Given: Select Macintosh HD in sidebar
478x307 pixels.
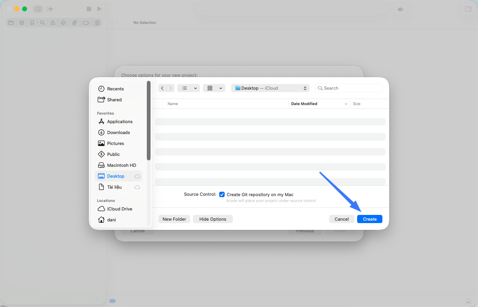Looking at the screenshot, I should (x=122, y=165).
